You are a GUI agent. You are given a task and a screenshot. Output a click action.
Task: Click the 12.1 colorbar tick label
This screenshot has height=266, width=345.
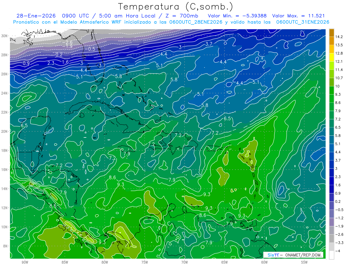pos(339,62)
